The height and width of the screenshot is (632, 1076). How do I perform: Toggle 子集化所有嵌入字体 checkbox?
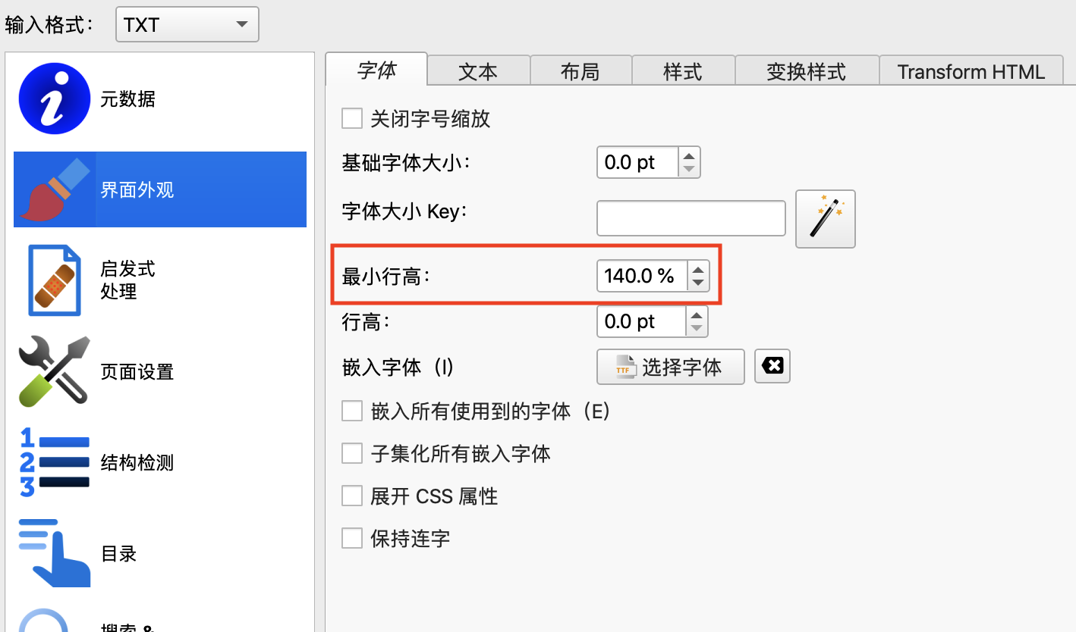(352, 454)
